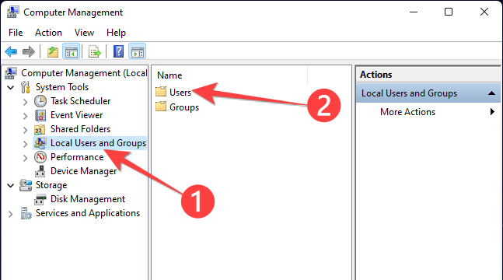Image resolution: width=503 pixels, height=280 pixels.
Task: Click the Disk Management icon
Action: pos(40,199)
